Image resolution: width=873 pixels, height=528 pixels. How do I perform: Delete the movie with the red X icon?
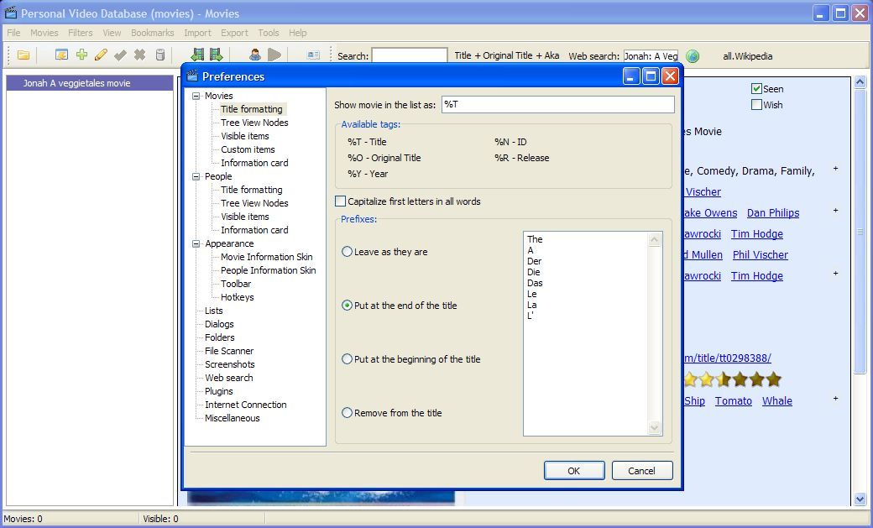139,56
